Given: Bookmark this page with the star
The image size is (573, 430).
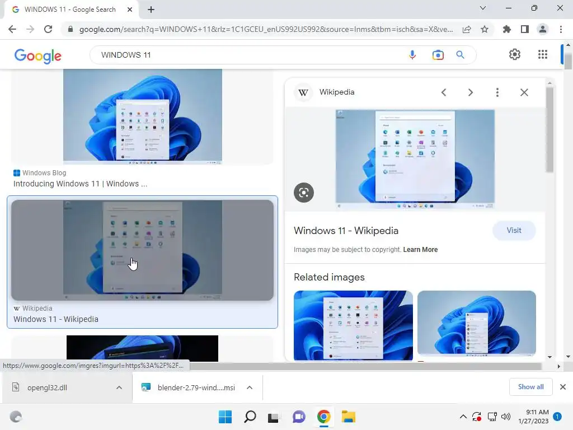Looking at the screenshot, I should [485, 29].
